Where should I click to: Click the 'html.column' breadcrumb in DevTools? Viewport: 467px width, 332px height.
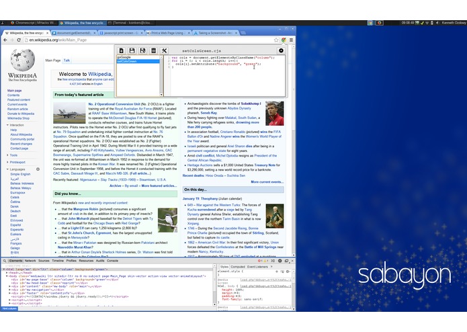[9, 308]
